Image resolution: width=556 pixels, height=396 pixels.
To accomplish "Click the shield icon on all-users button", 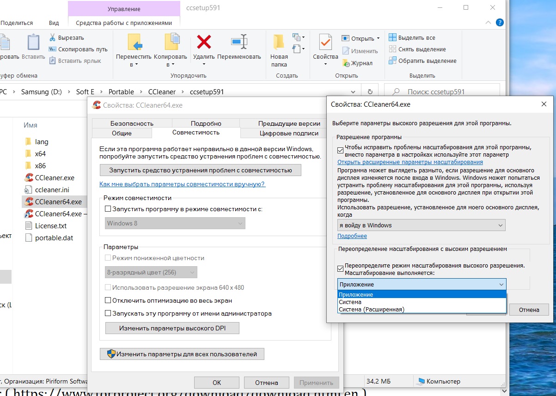I will [x=111, y=354].
